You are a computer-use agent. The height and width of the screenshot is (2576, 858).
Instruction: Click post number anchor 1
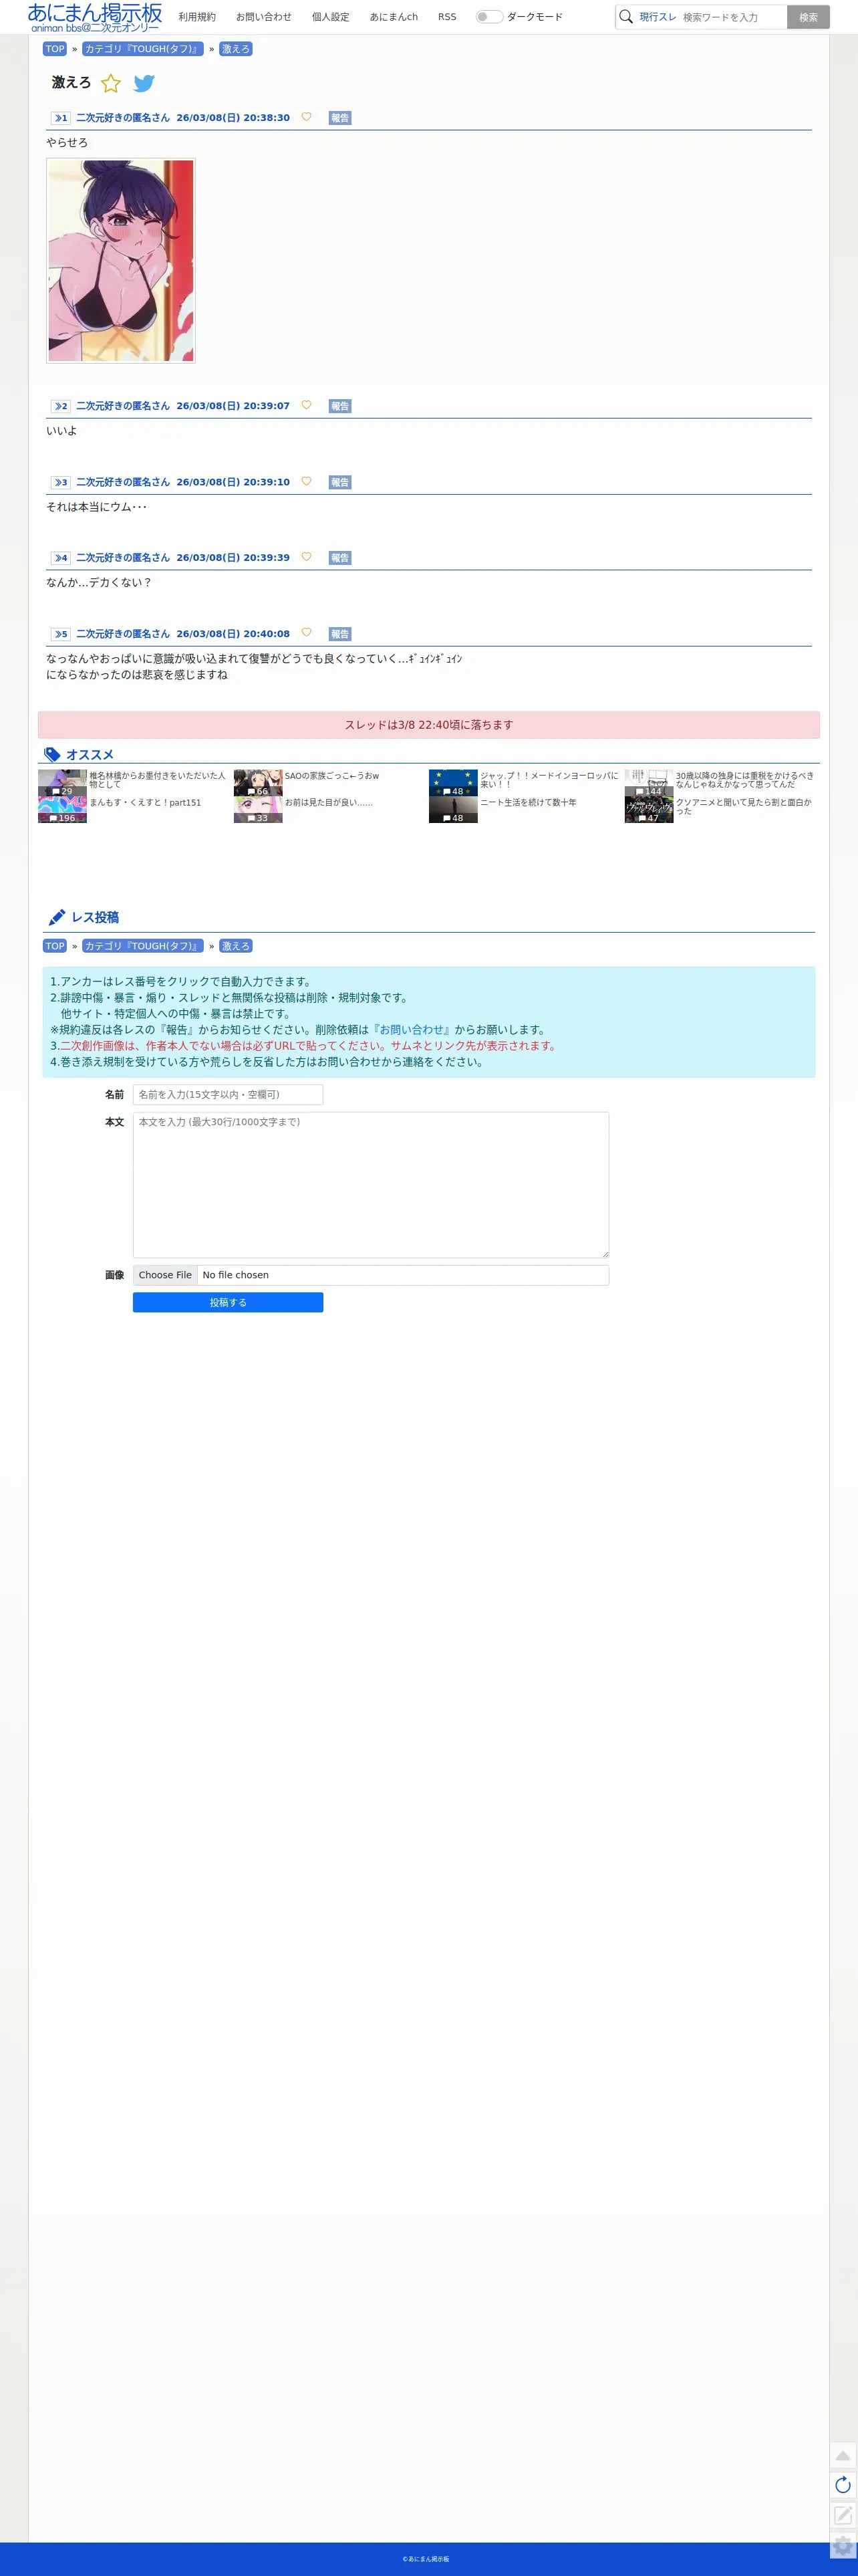61,118
